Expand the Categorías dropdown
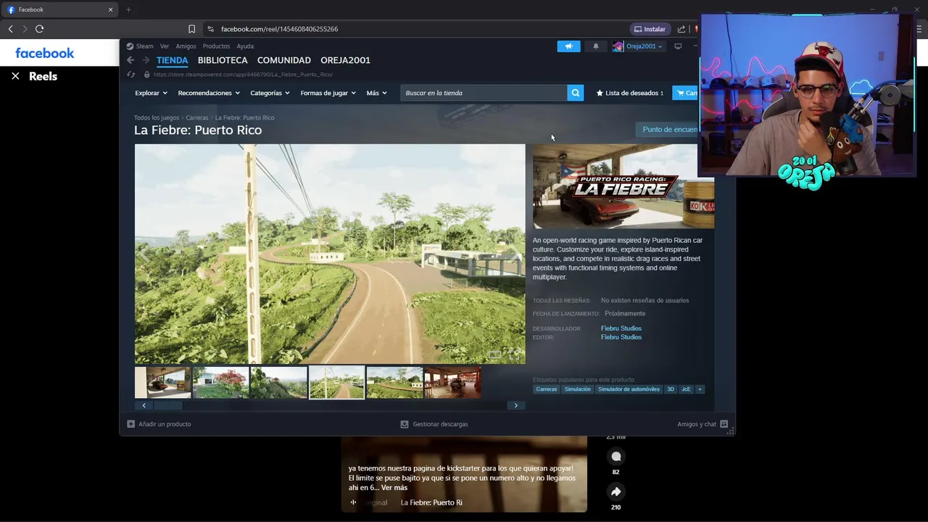928x522 pixels. click(270, 93)
